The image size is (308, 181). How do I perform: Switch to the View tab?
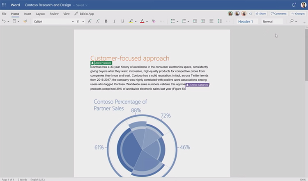pyautogui.click(x=67, y=14)
